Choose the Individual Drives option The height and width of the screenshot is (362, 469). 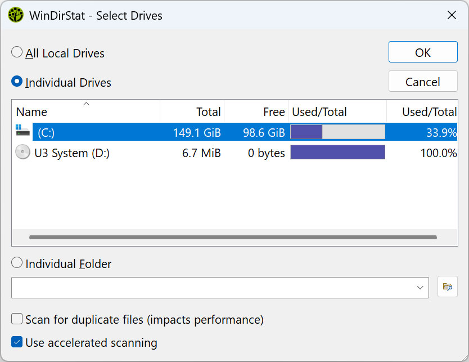[x=17, y=81]
